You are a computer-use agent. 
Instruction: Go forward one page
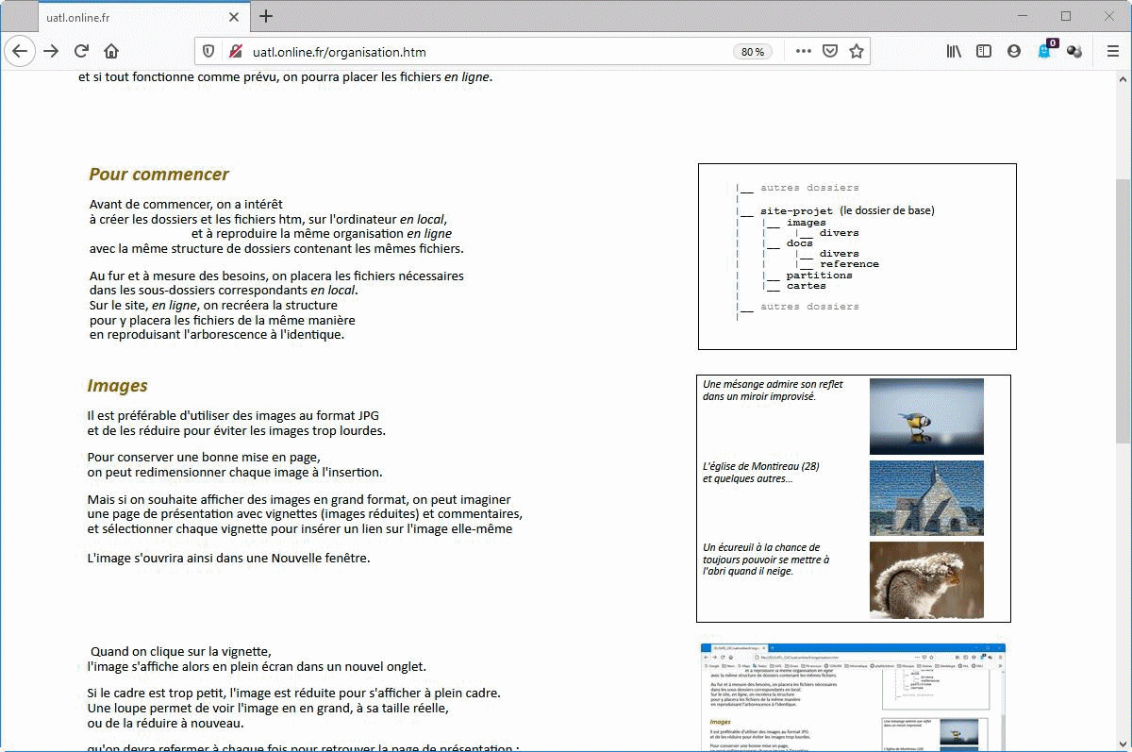pos(51,51)
